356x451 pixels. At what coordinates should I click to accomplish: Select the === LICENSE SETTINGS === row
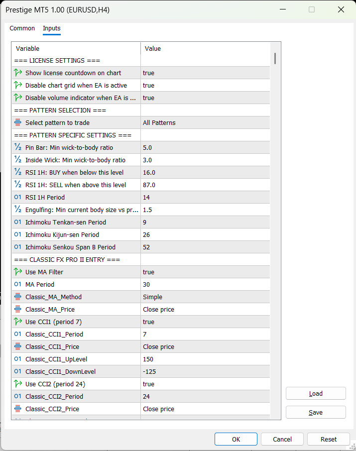tap(141, 60)
